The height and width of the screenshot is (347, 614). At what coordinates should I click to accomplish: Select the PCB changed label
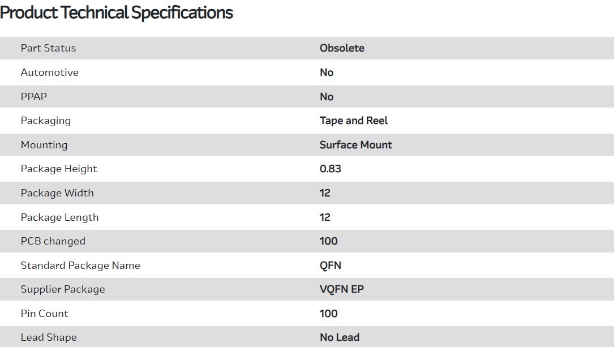53,241
